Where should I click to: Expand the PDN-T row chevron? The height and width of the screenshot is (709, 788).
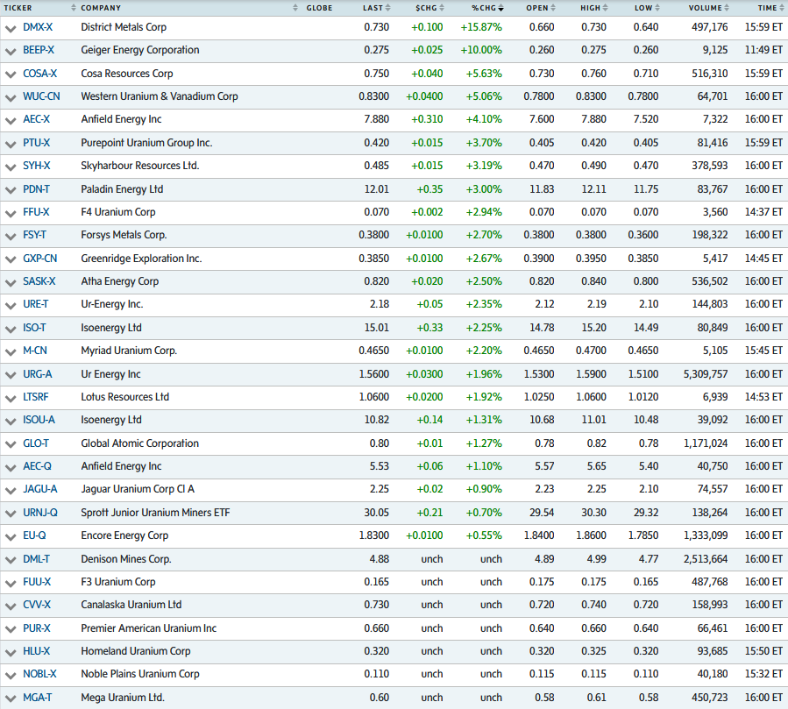(x=10, y=190)
